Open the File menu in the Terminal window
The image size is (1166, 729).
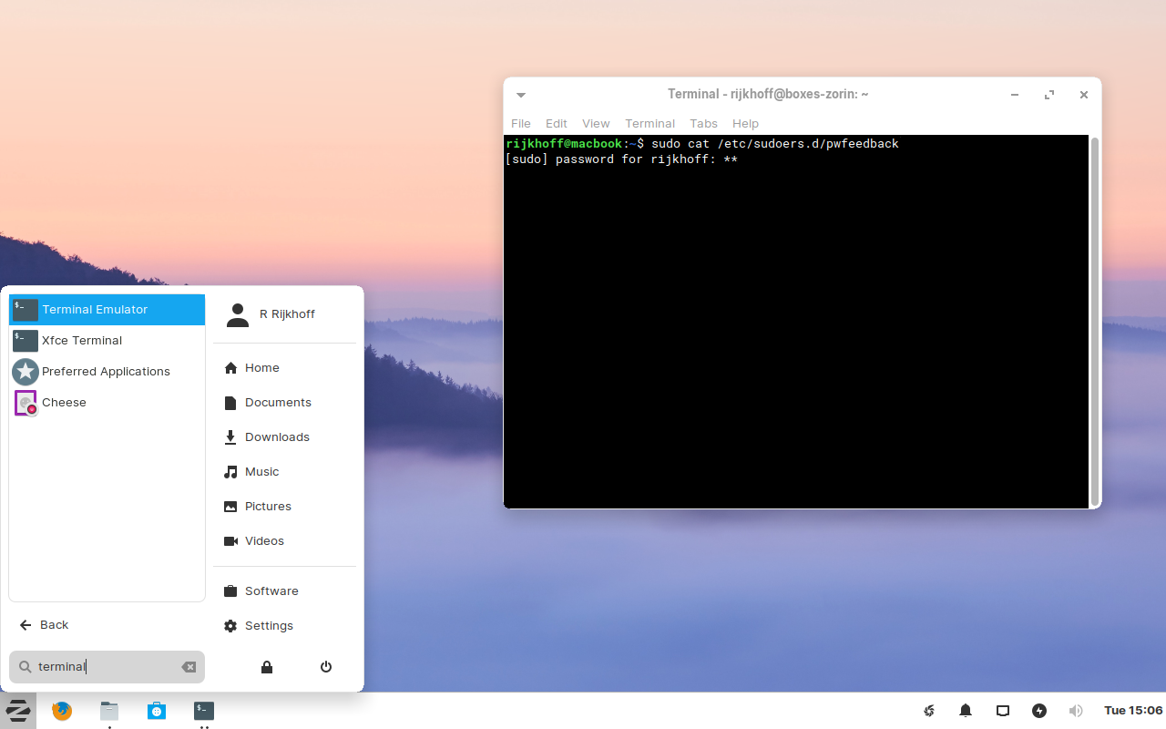[521, 124]
